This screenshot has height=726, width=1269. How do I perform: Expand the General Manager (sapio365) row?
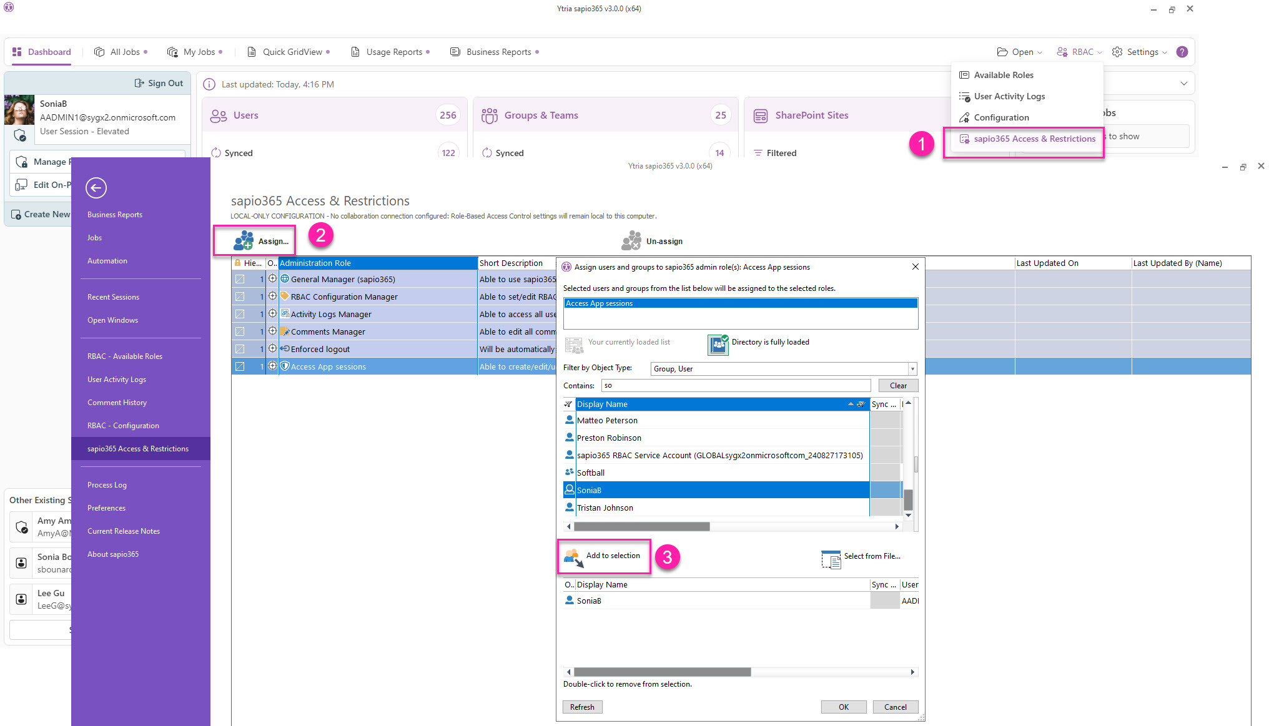(272, 278)
